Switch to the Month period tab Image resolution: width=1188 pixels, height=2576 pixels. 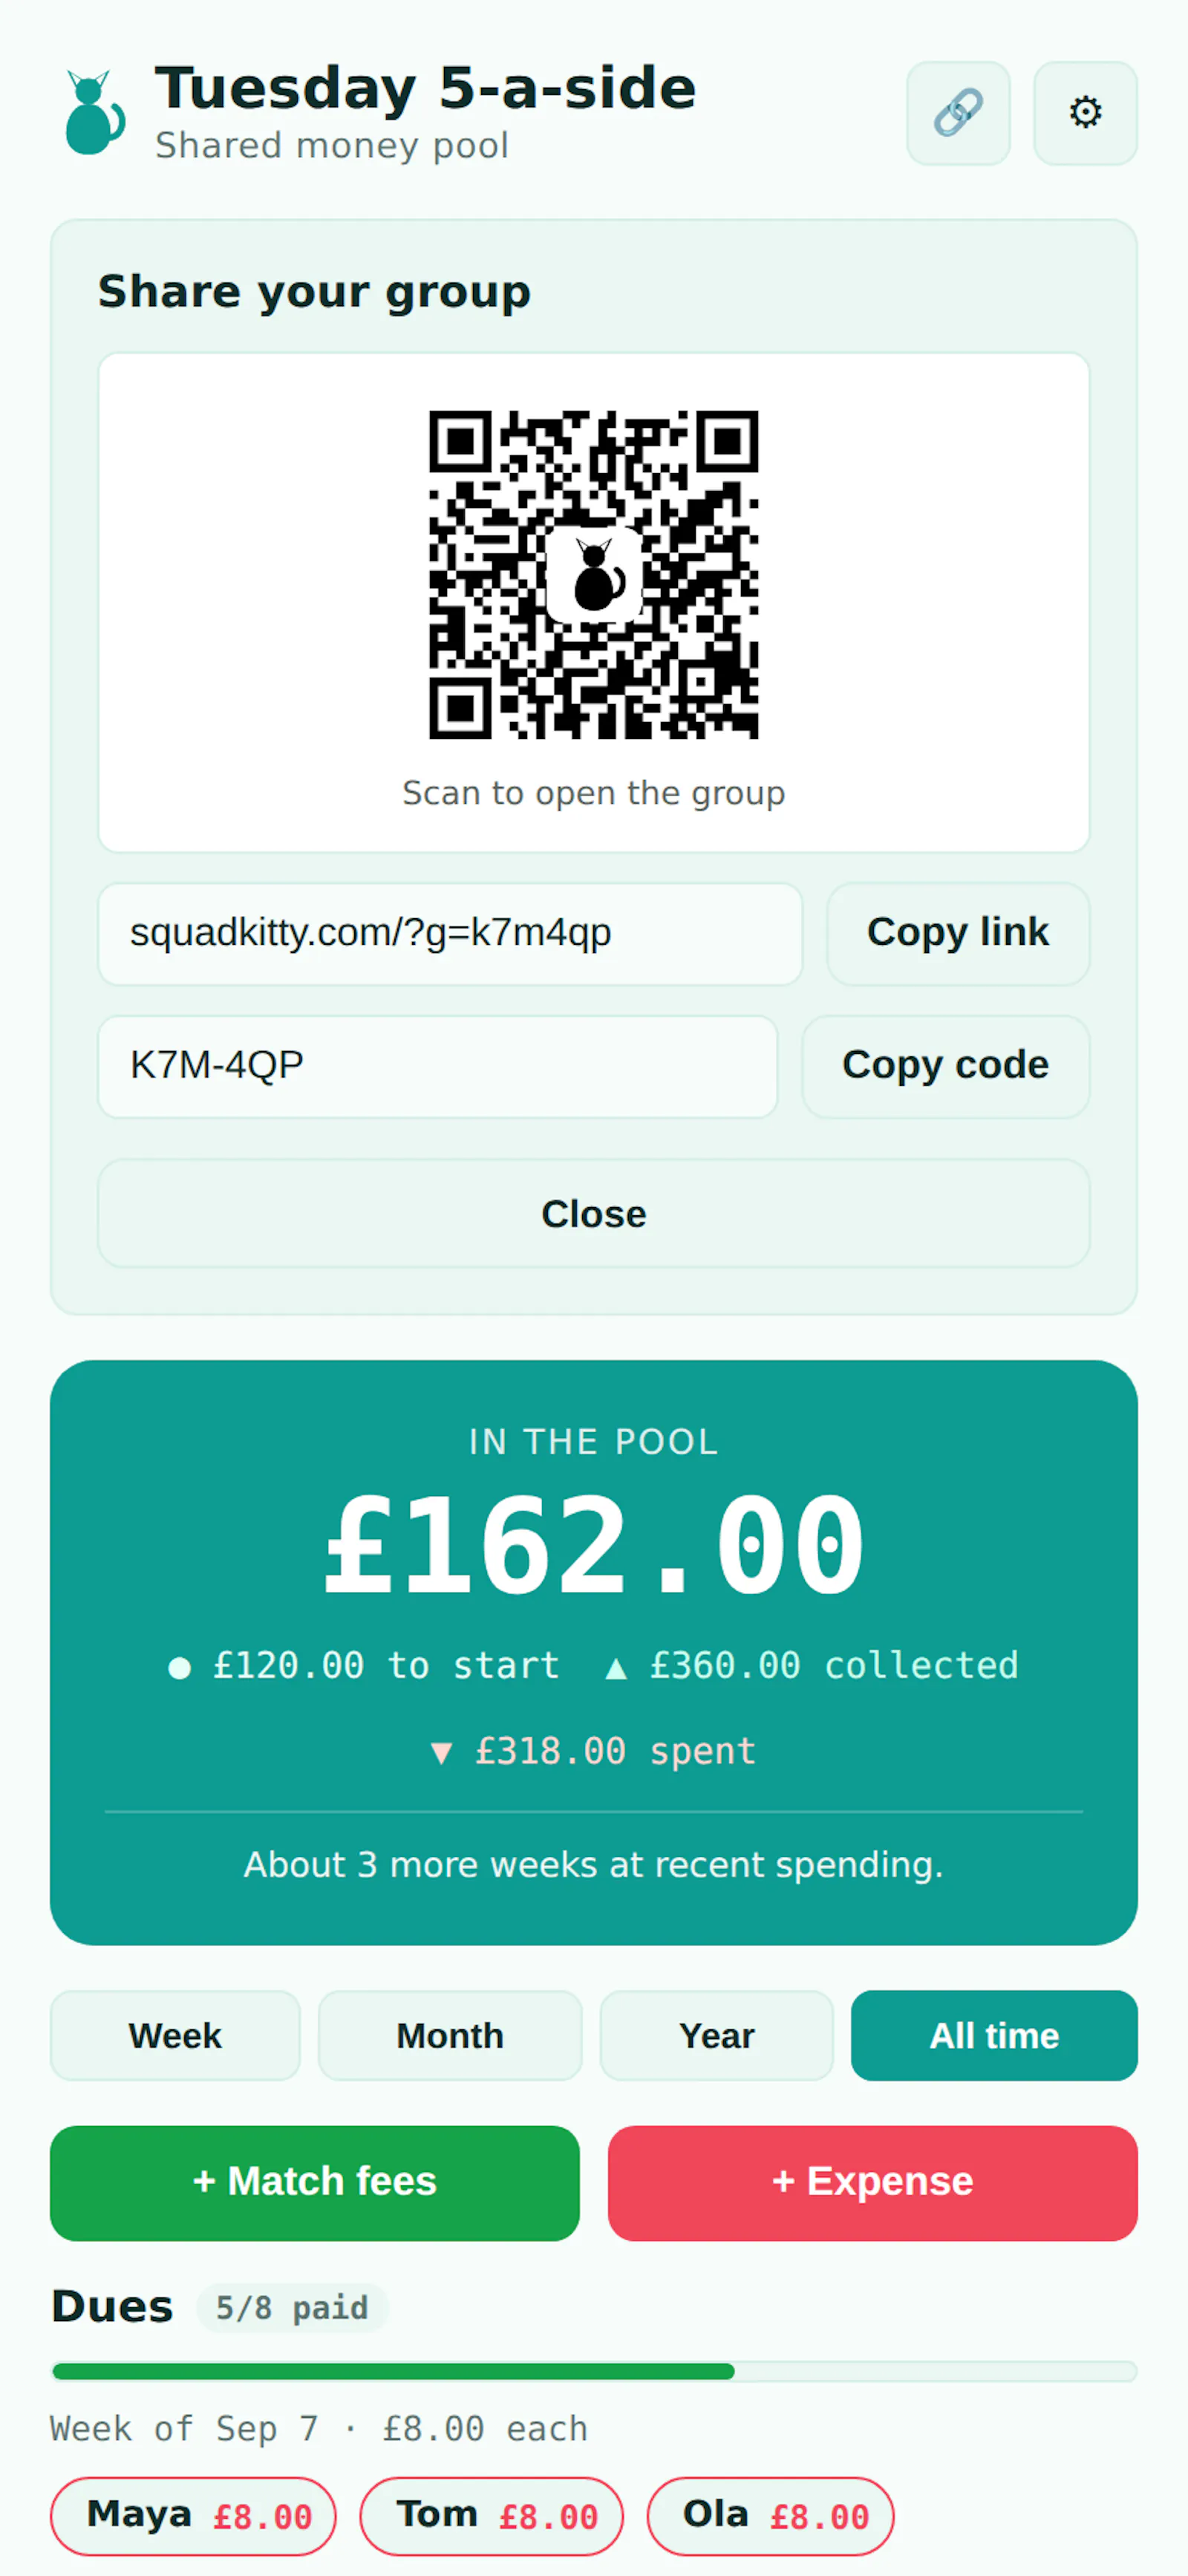click(450, 2035)
